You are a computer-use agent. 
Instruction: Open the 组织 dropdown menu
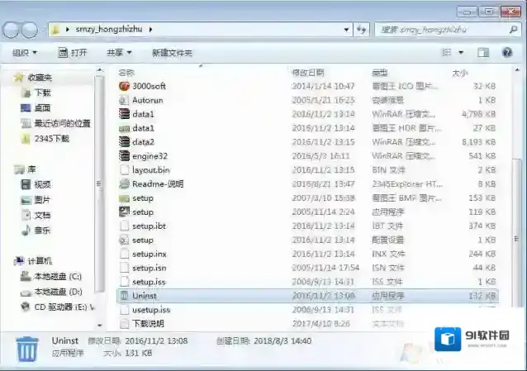tap(24, 52)
